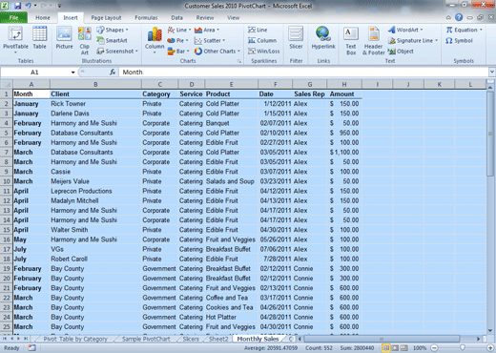Viewport: 496px width, 353px height.
Task: Open Clip Art
Action: click(x=85, y=41)
